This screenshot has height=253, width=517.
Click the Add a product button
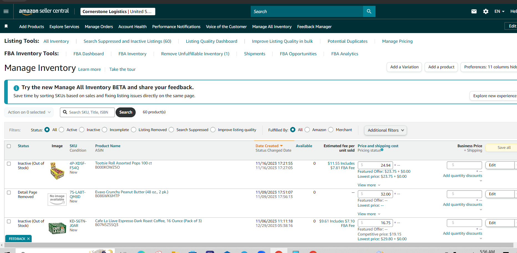pyautogui.click(x=441, y=67)
